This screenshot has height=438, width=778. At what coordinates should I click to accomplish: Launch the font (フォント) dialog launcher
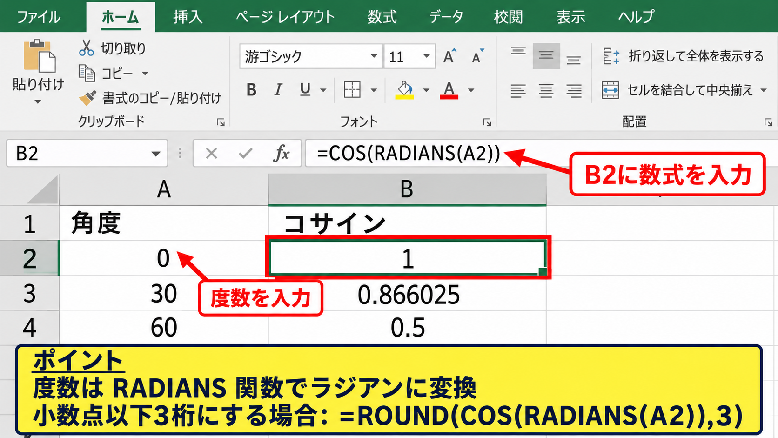pos(487,122)
